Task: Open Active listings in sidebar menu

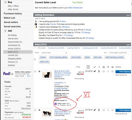Action: pos(14,48)
